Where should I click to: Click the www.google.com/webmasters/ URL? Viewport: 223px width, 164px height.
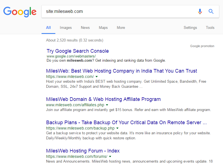point(71,56)
